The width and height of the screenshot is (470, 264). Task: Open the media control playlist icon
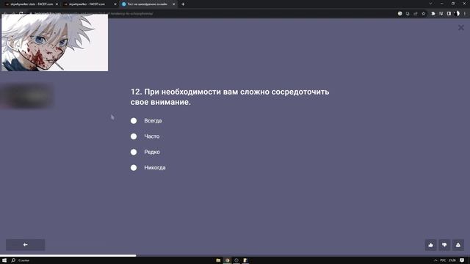point(441,13)
